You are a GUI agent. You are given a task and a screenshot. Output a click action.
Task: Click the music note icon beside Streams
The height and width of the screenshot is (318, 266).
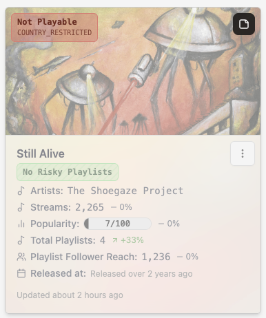coord(21,207)
